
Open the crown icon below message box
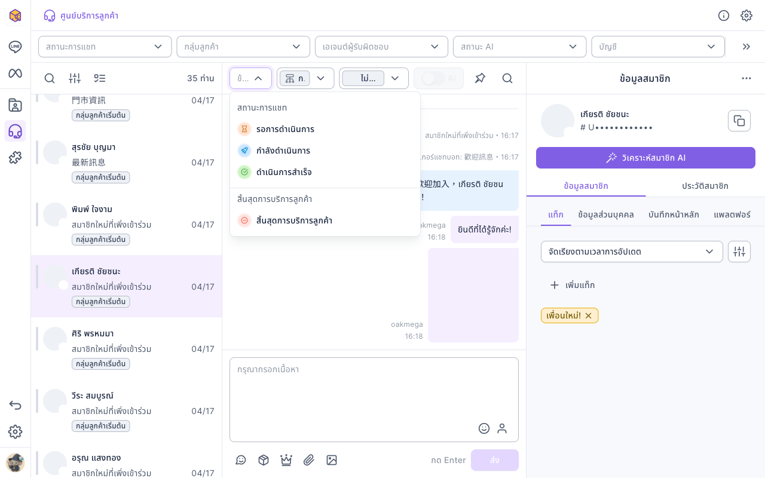pos(286,460)
